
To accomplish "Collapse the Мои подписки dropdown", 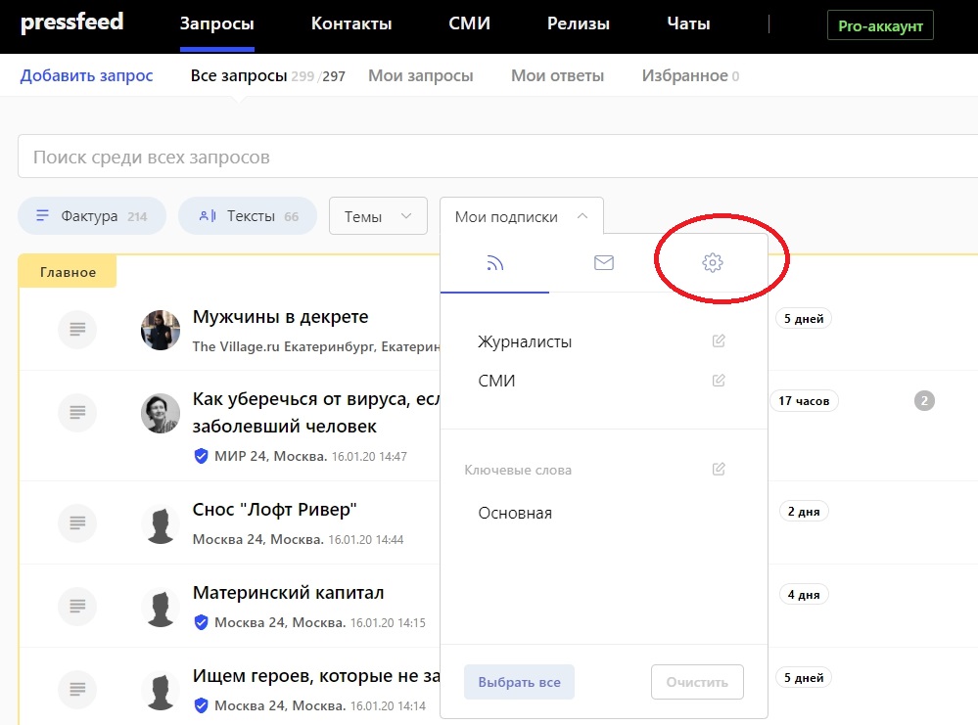I will [x=521, y=216].
